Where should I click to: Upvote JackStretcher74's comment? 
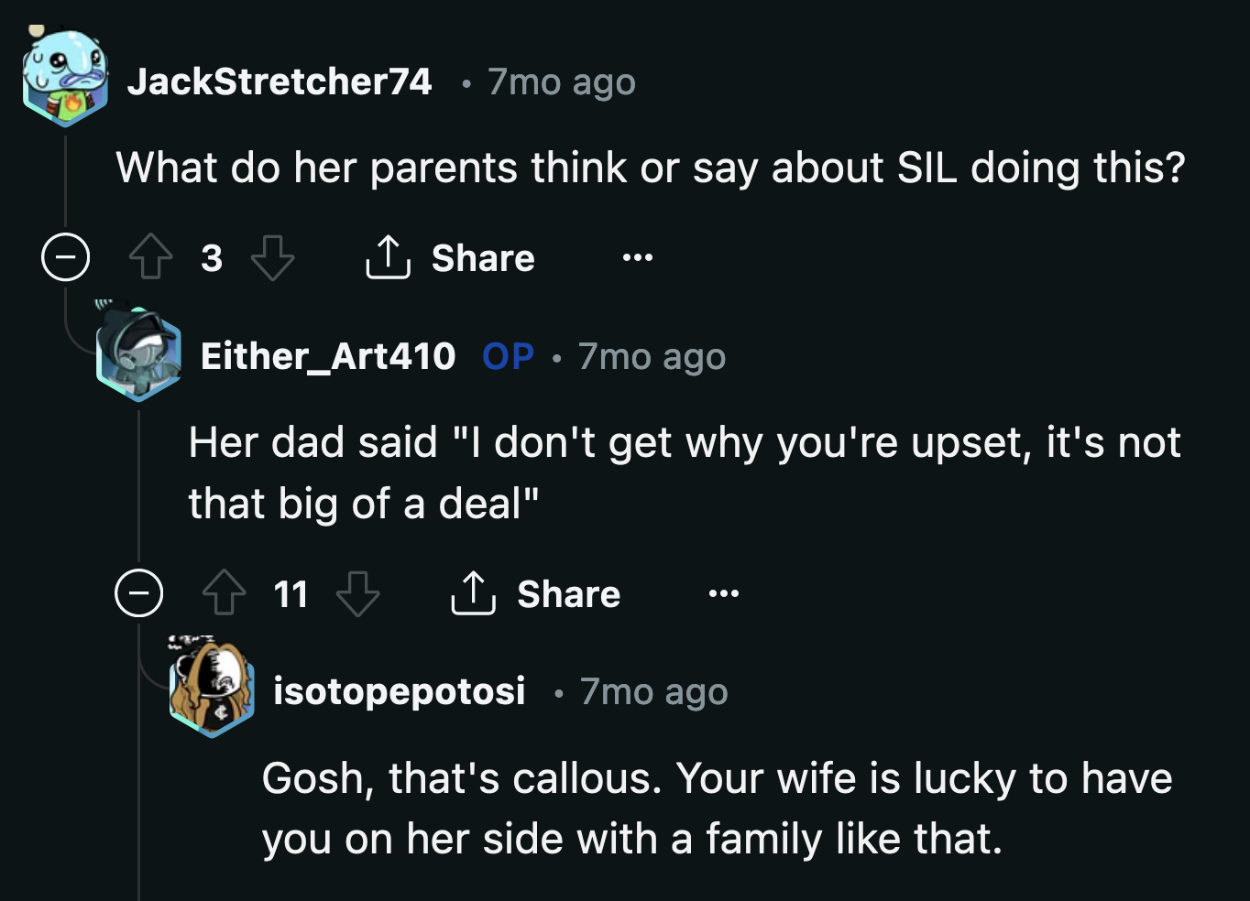(x=151, y=257)
